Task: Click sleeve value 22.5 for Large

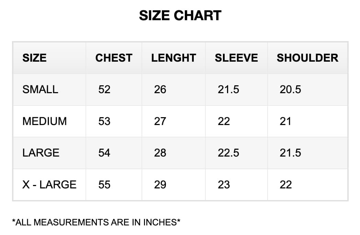Action: (228, 153)
